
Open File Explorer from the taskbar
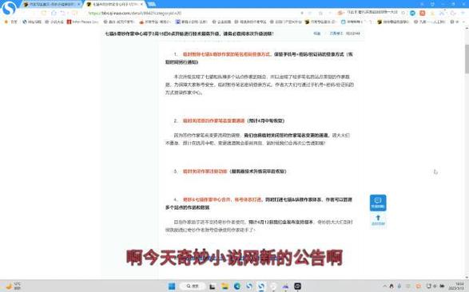225,286
